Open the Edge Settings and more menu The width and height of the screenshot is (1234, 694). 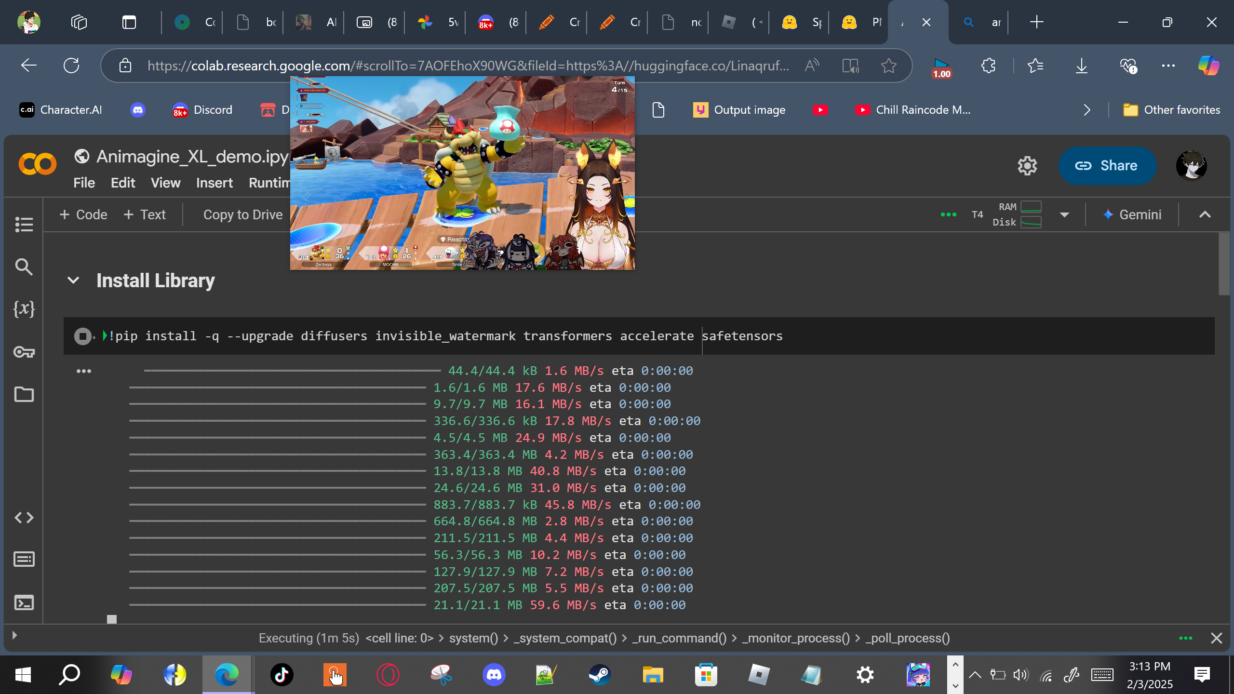[1168, 66]
